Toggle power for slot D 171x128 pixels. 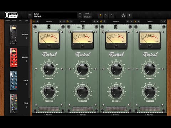(x=135, y=21)
